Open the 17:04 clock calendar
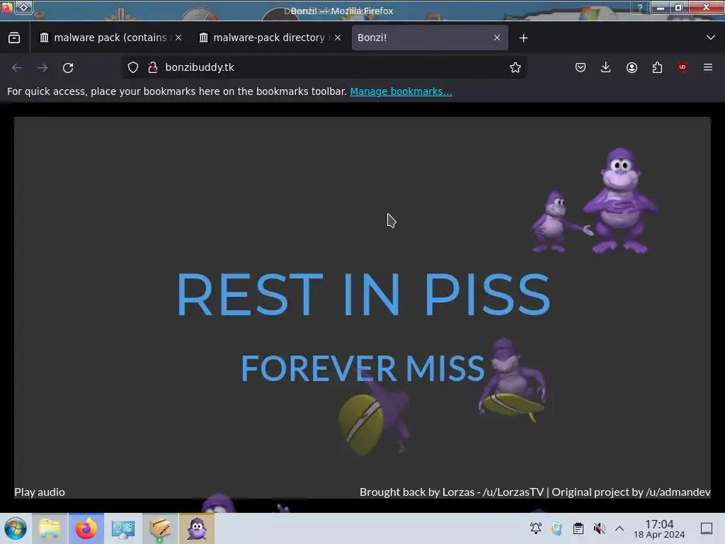Screen dimensions: 725x544 click(659, 528)
